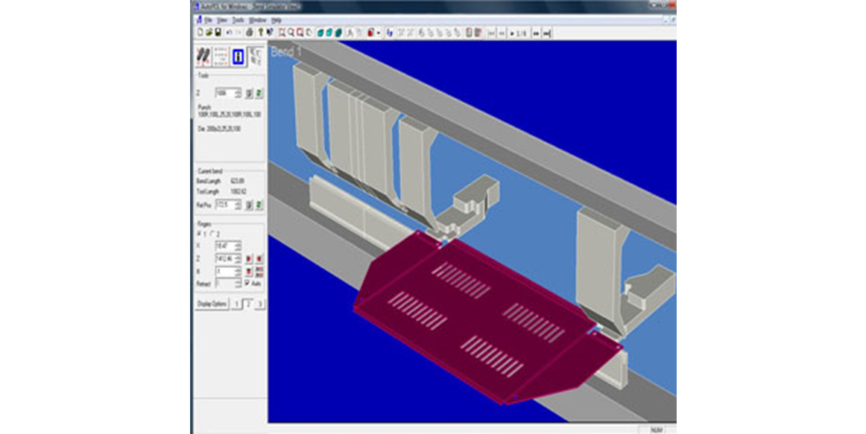Click the Rel Pos spinner arrows

tap(238, 205)
